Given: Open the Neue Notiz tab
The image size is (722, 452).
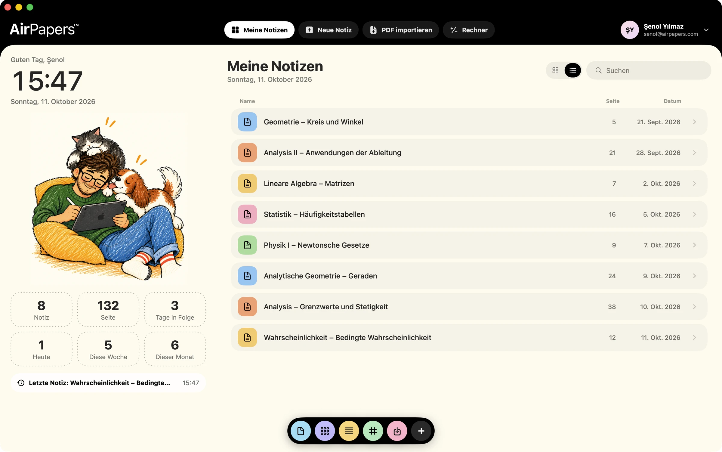Looking at the screenshot, I should (x=328, y=30).
